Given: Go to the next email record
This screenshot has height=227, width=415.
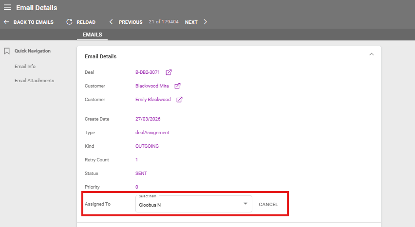Looking at the screenshot, I should [196, 22].
